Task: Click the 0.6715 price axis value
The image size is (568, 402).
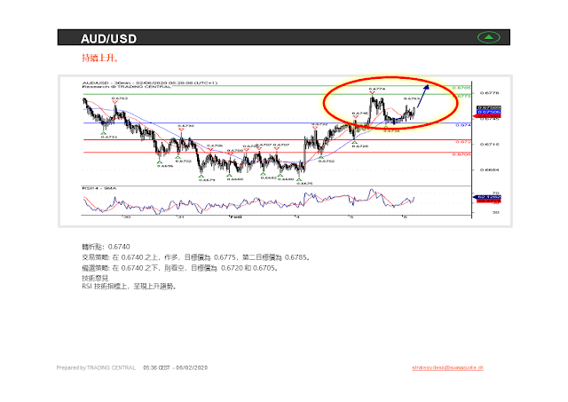Action: [490, 144]
